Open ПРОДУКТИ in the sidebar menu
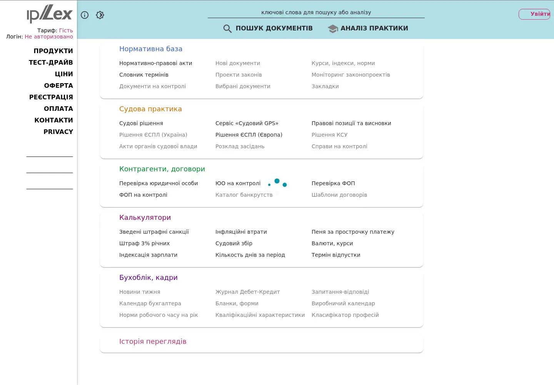 53,51
